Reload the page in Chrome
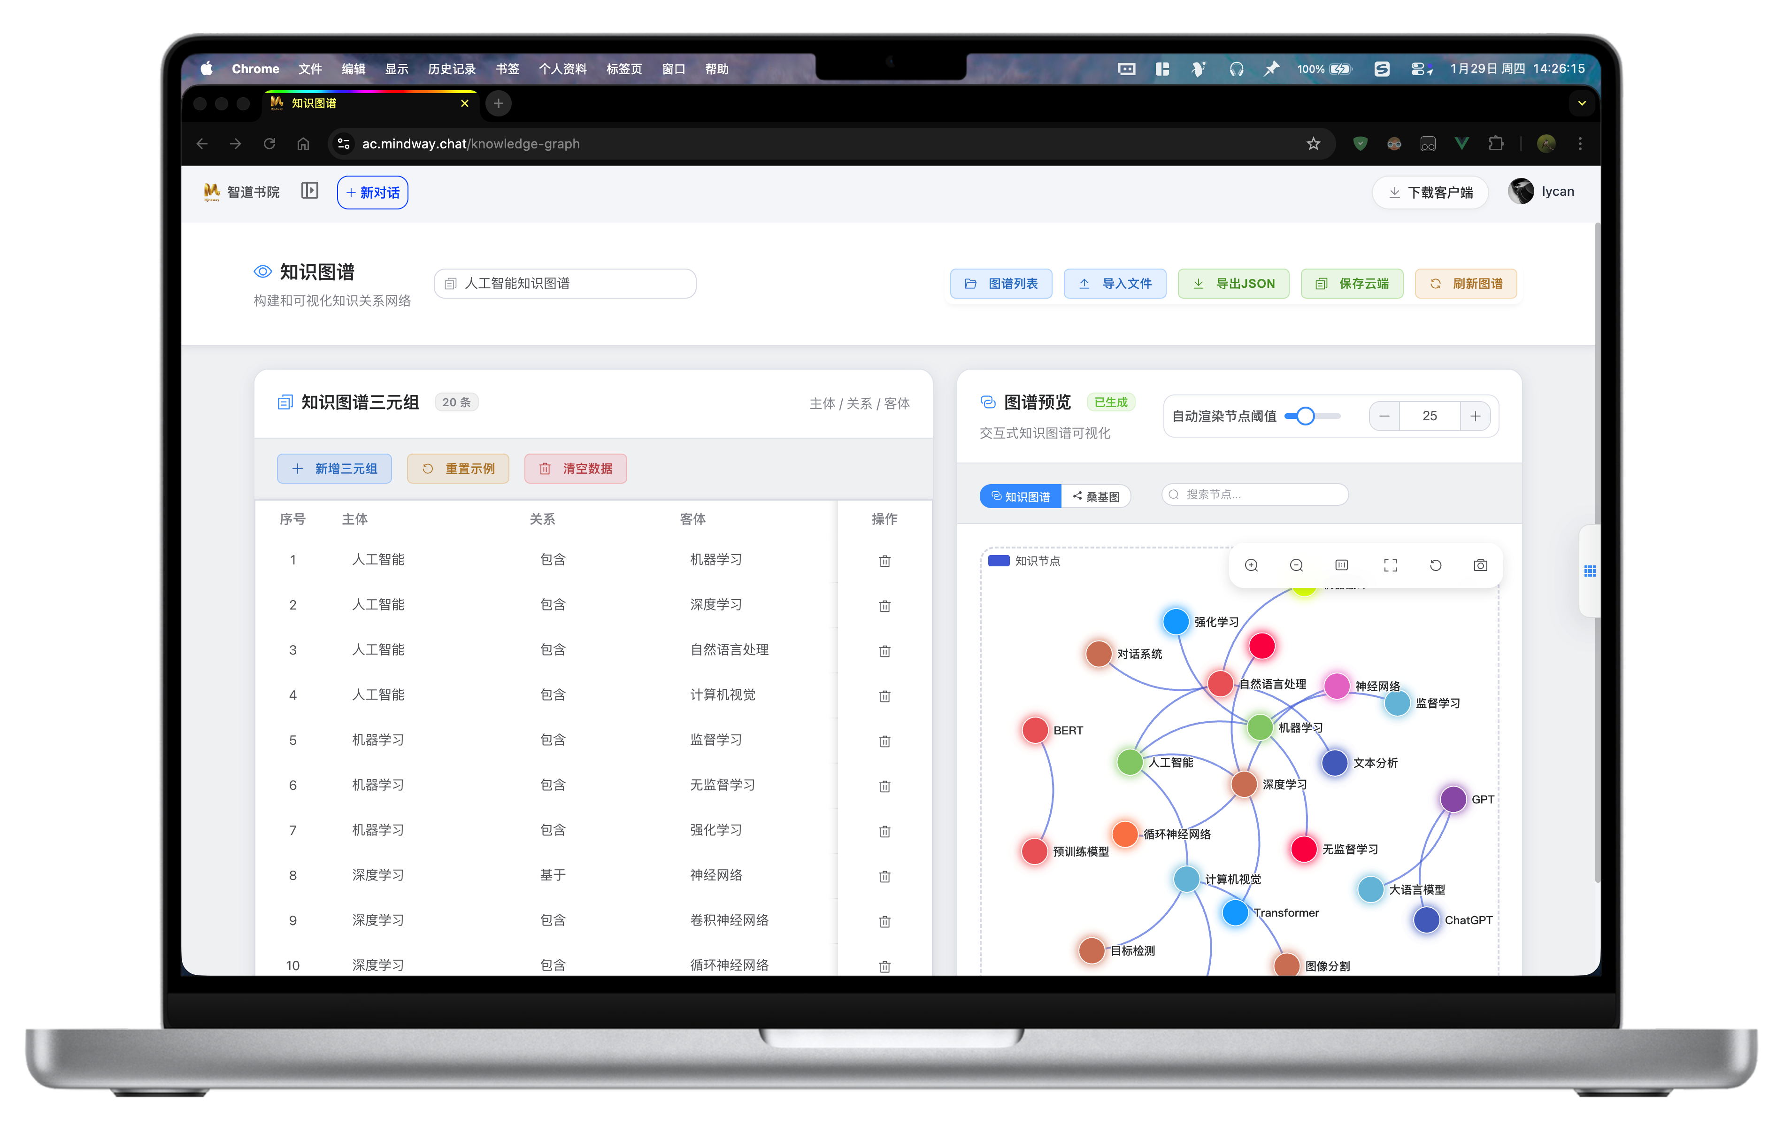The image size is (1784, 1127). [x=269, y=144]
